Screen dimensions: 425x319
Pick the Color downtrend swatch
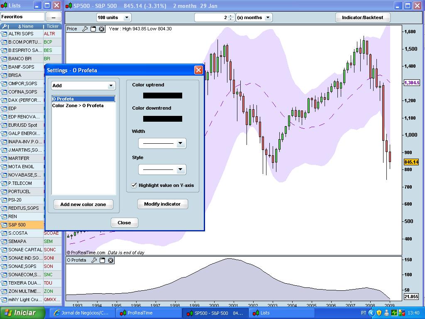click(162, 119)
